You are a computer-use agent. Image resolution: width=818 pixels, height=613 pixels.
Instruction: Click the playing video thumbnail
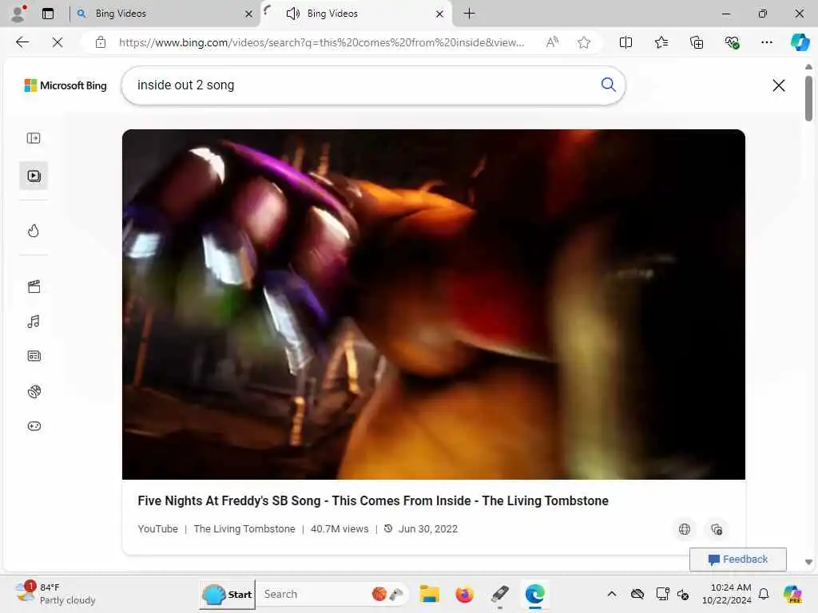tap(434, 304)
